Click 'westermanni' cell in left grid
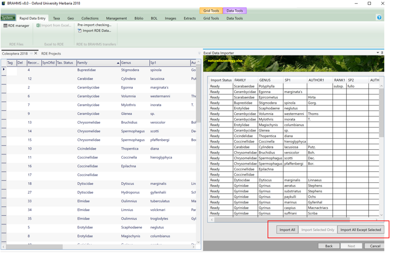This screenshot has width=394, height=254. point(170,96)
